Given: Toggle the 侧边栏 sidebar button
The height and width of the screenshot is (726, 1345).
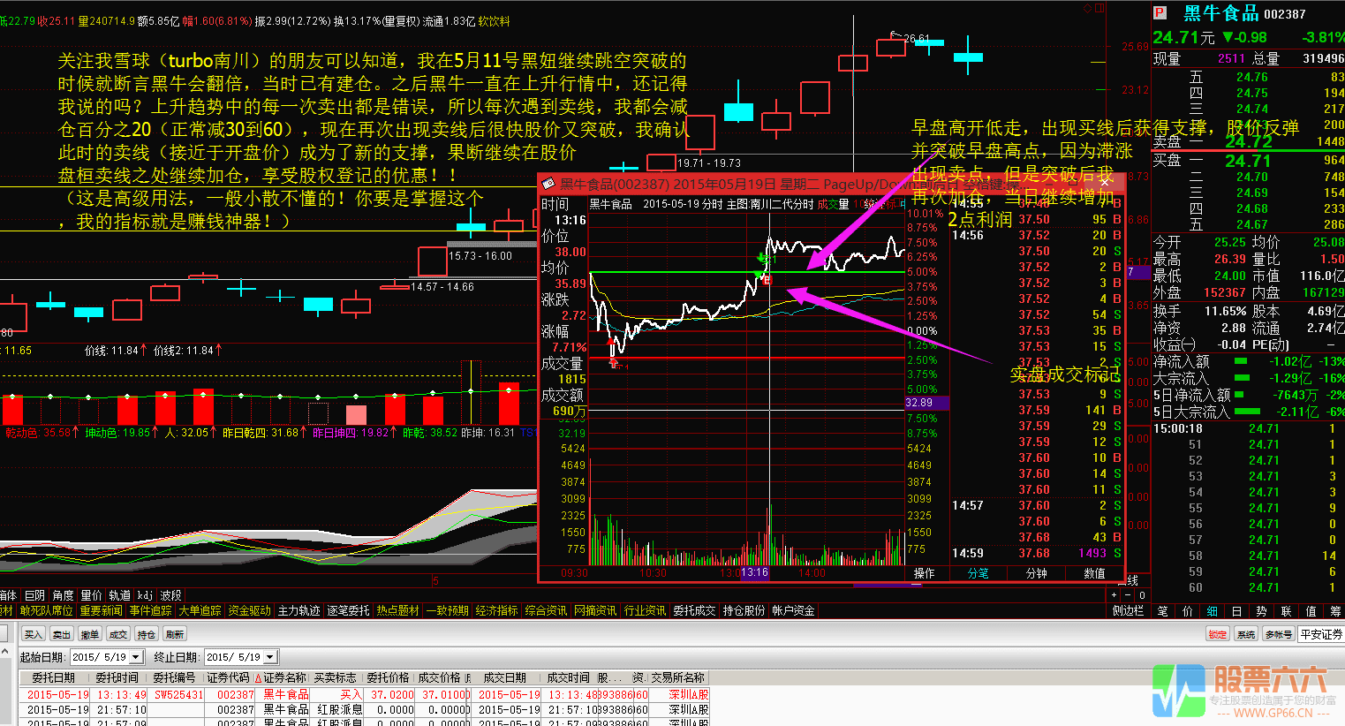Looking at the screenshot, I should click(x=1129, y=610).
